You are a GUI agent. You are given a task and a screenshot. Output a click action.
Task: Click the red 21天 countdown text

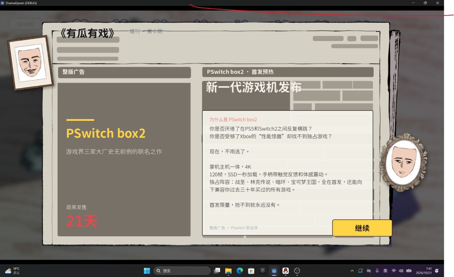(82, 222)
